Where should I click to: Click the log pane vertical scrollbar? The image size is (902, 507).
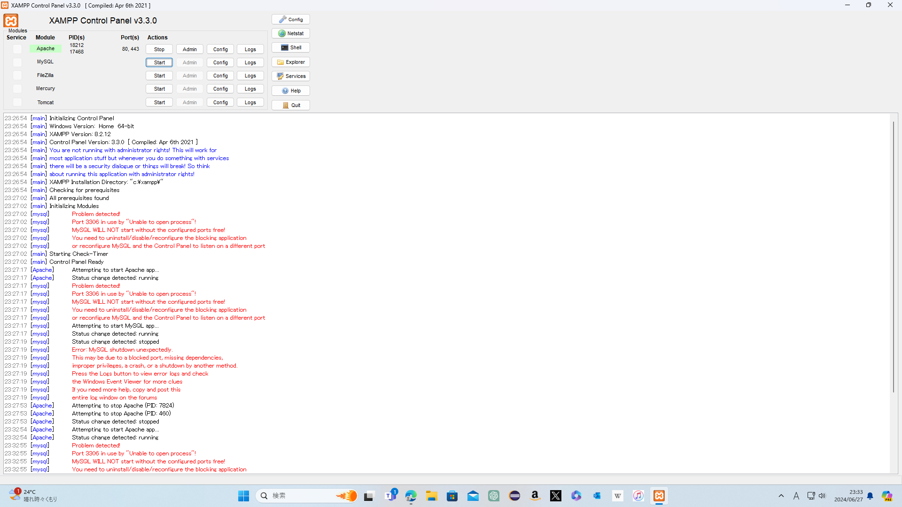(x=894, y=257)
